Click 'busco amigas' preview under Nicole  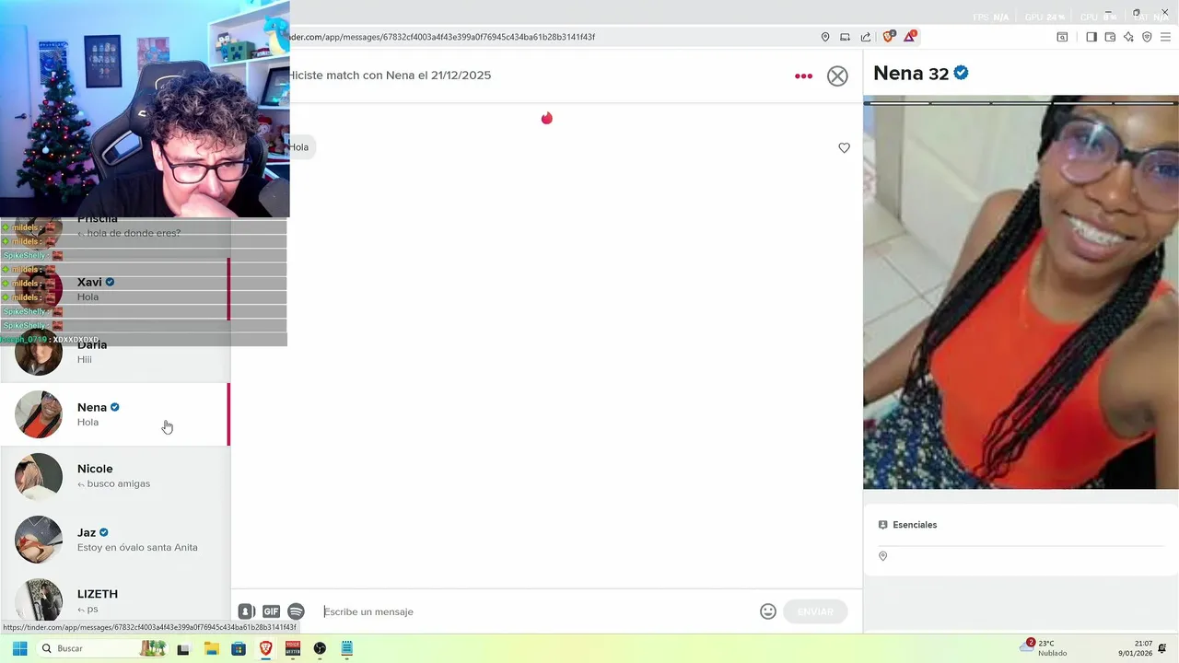coord(119,483)
